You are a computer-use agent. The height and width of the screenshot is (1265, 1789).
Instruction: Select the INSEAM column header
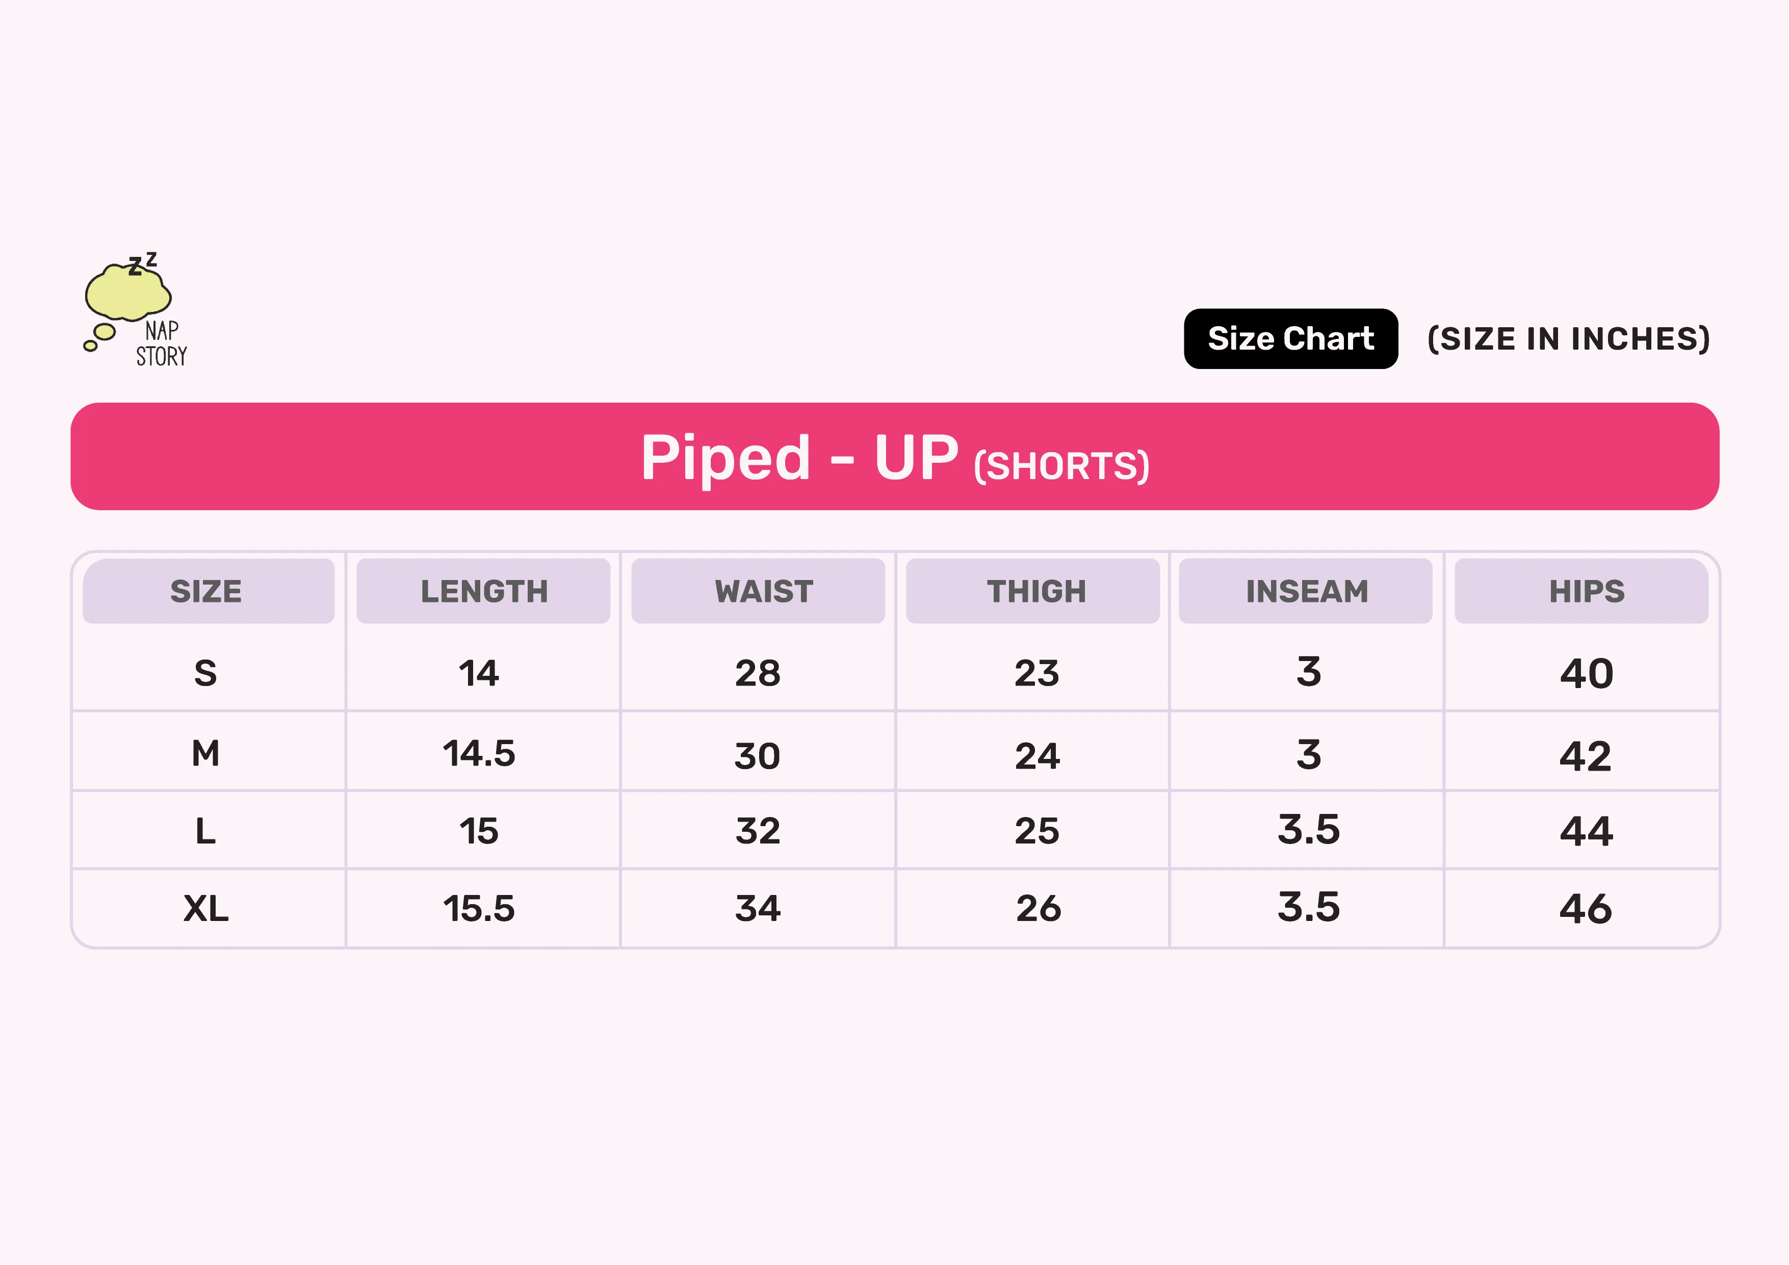pos(1307,591)
